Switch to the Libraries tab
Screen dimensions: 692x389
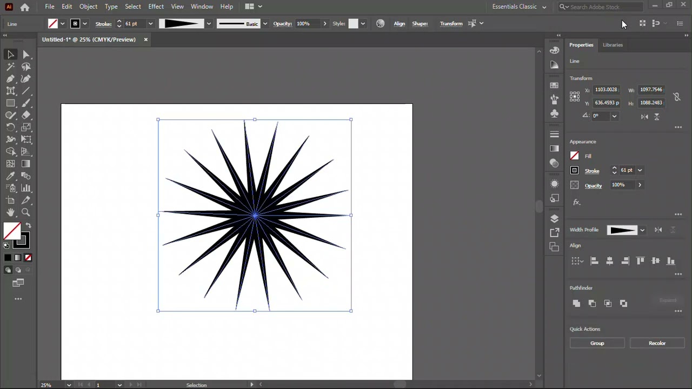613,45
